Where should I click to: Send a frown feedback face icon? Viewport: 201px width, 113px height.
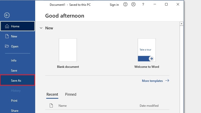pyautogui.click(x=133, y=4)
